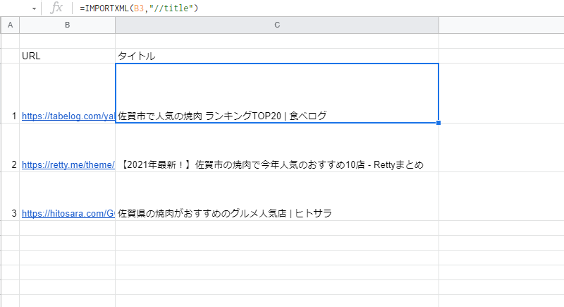Click the タイトル header cell
564x307 pixels.
[277, 56]
